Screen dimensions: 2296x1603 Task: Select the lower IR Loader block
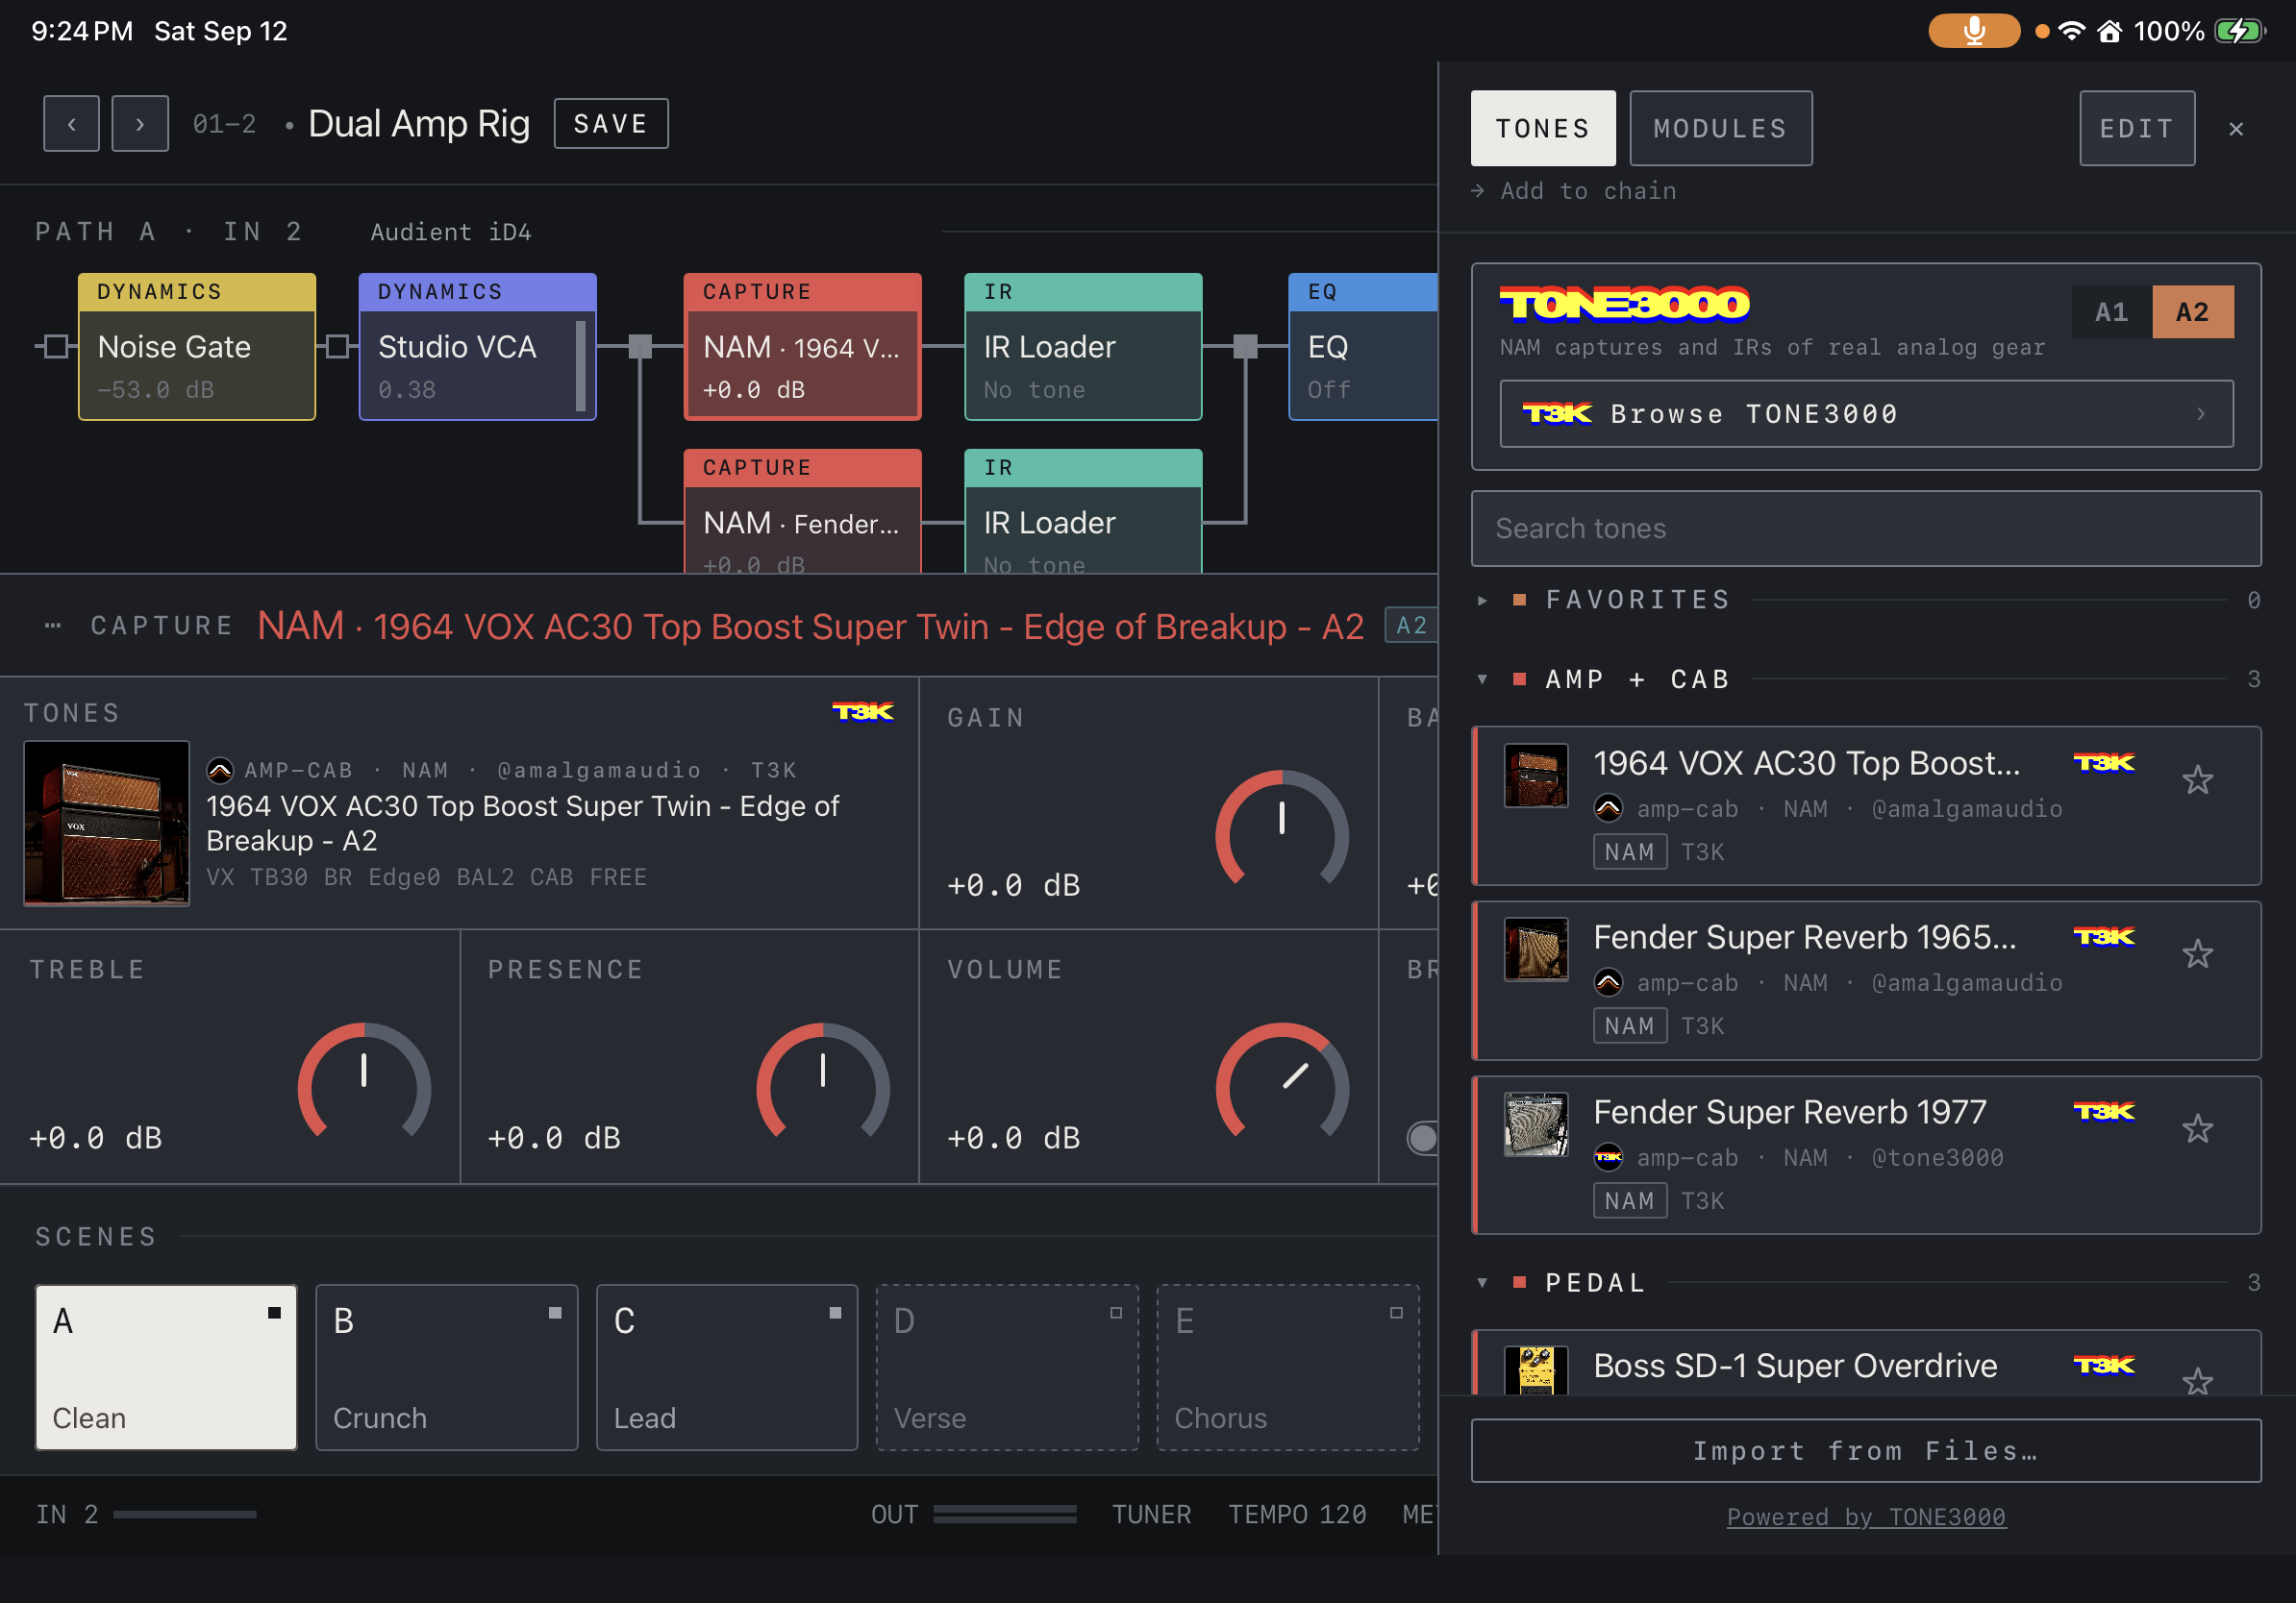[1083, 510]
